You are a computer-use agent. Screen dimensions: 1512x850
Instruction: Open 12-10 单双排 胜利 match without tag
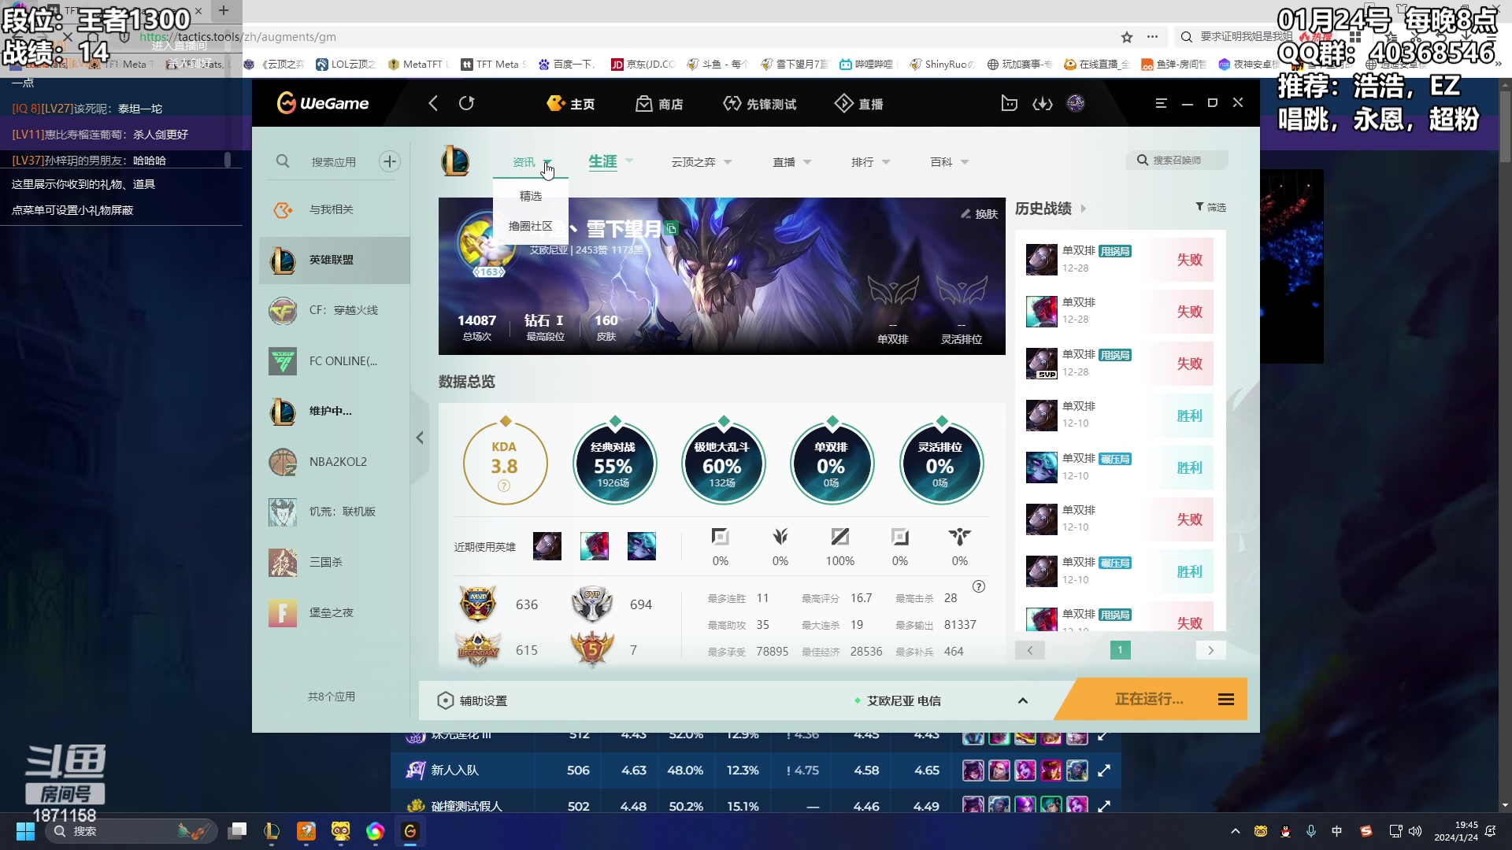[1119, 415]
